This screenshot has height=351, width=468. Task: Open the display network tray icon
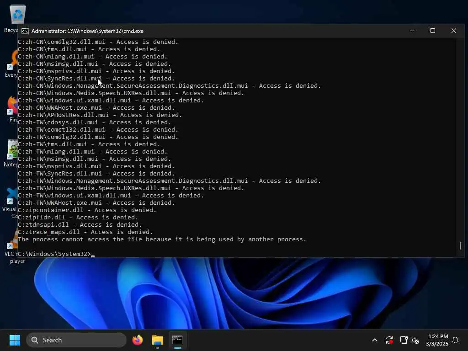(404, 340)
